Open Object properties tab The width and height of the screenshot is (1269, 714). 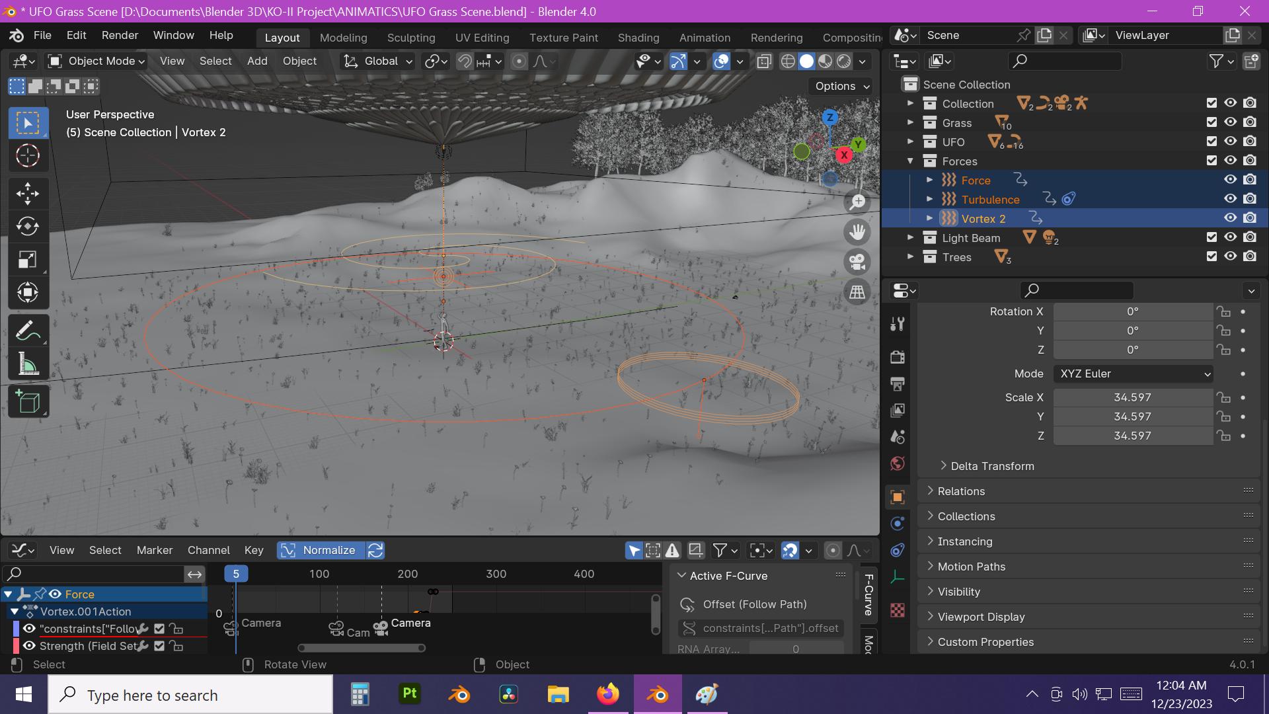(x=897, y=497)
